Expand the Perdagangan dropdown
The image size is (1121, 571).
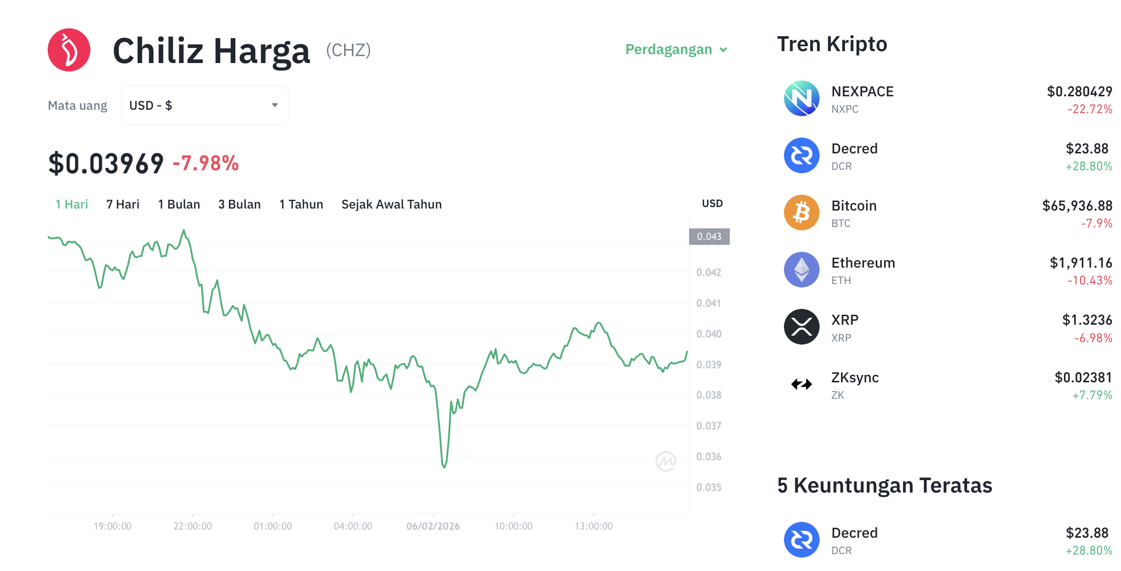(x=675, y=49)
